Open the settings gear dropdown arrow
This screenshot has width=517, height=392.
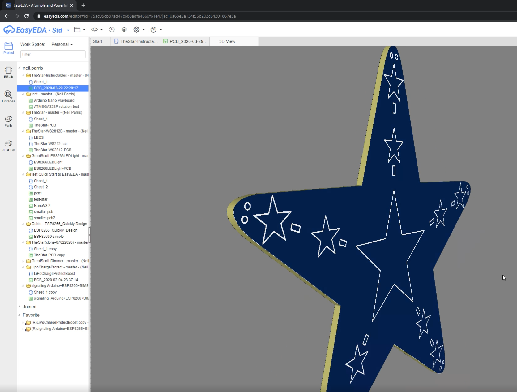pyautogui.click(x=143, y=29)
